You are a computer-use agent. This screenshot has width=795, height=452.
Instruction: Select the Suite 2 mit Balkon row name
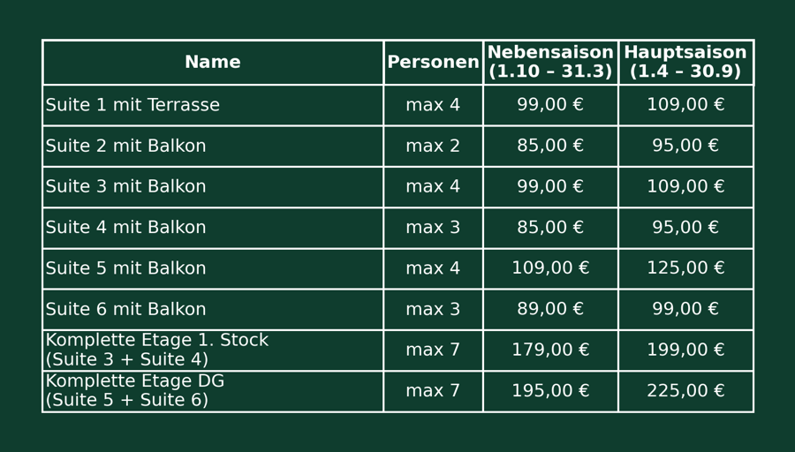[125, 147]
